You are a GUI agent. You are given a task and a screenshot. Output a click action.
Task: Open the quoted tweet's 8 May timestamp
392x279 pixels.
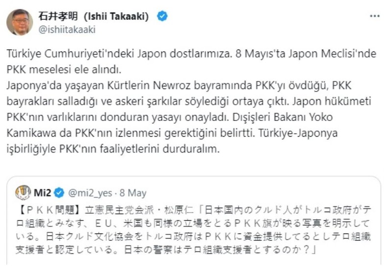coord(134,192)
